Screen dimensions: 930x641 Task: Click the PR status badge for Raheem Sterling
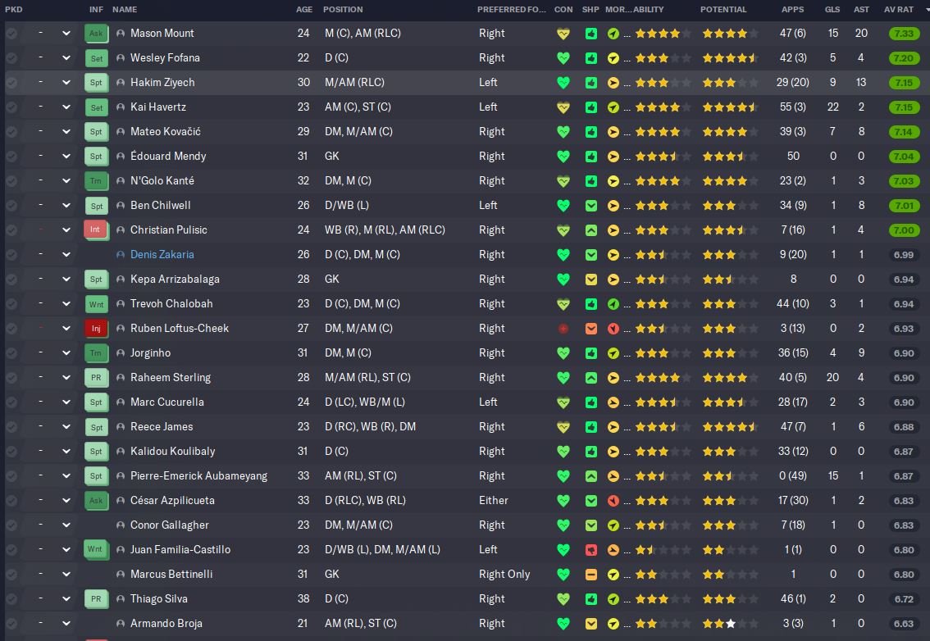click(x=96, y=377)
